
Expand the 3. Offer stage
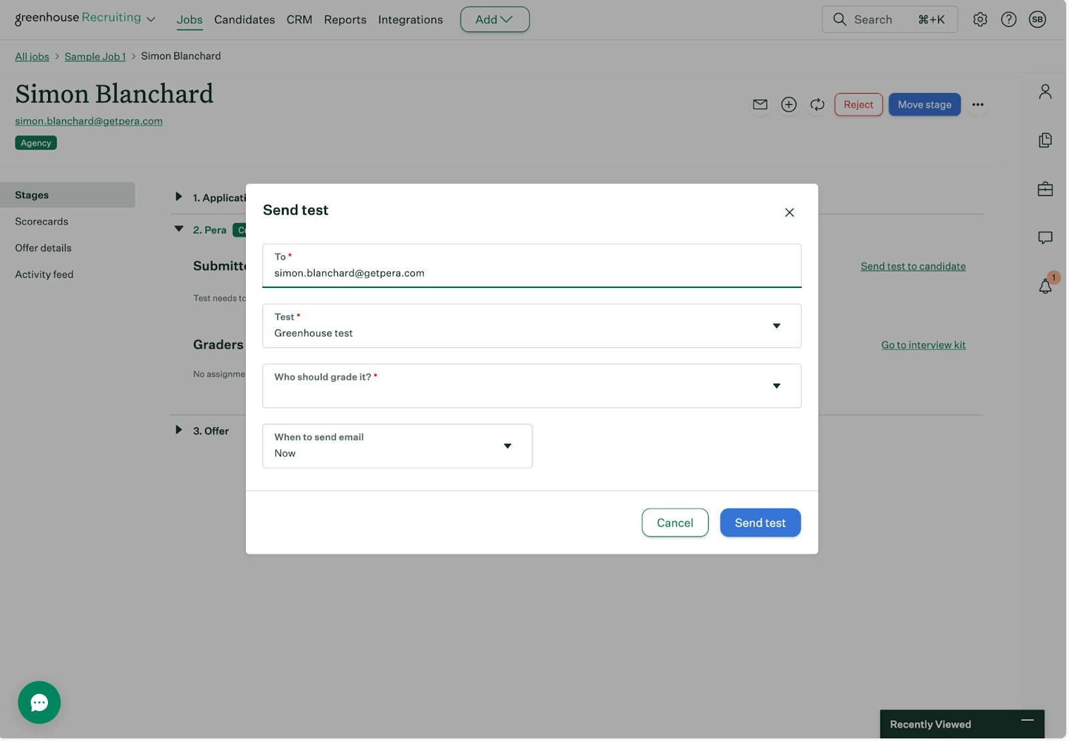[x=178, y=430]
